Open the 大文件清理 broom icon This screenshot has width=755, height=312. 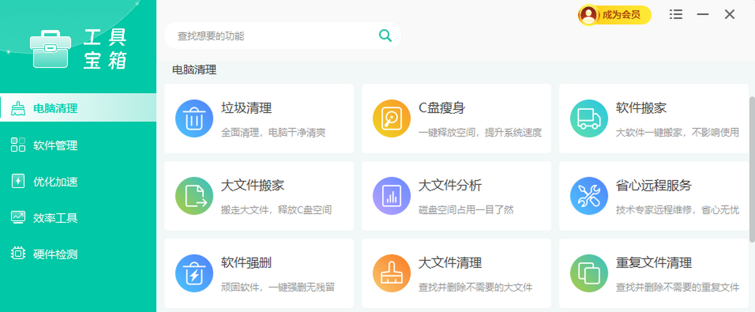(392, 273)
